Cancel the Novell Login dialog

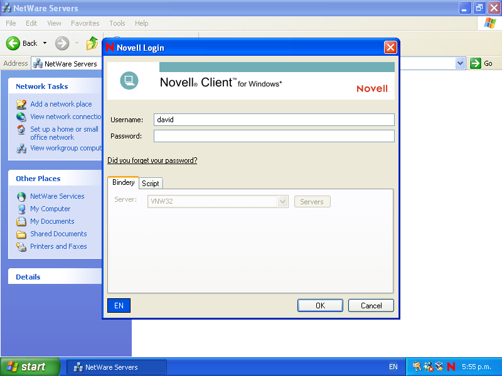click(371, 306)
